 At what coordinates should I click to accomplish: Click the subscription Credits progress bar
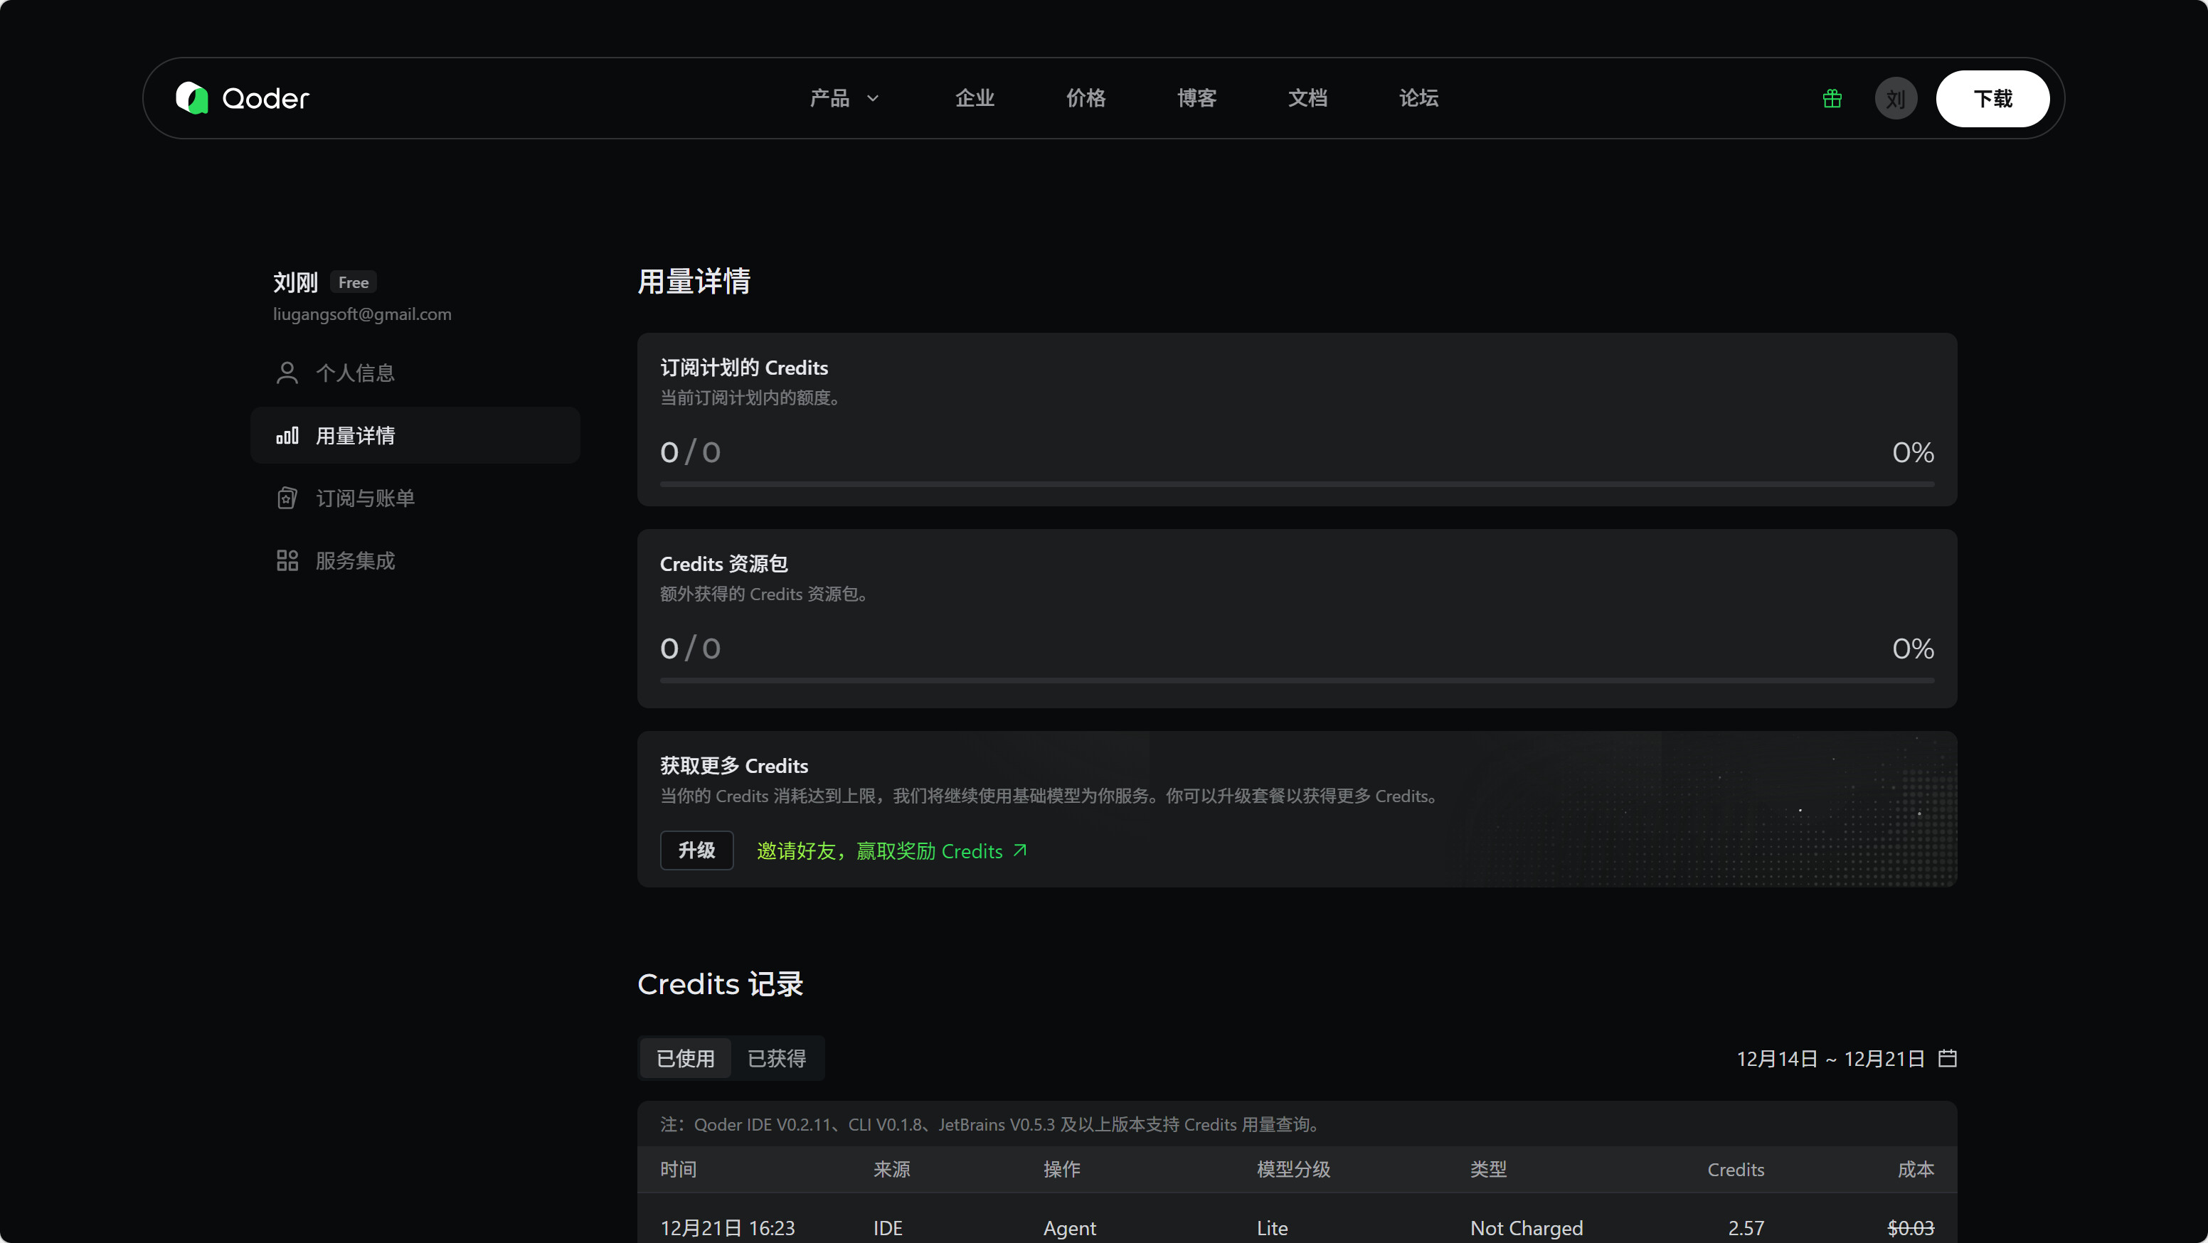click(1296, 484)
